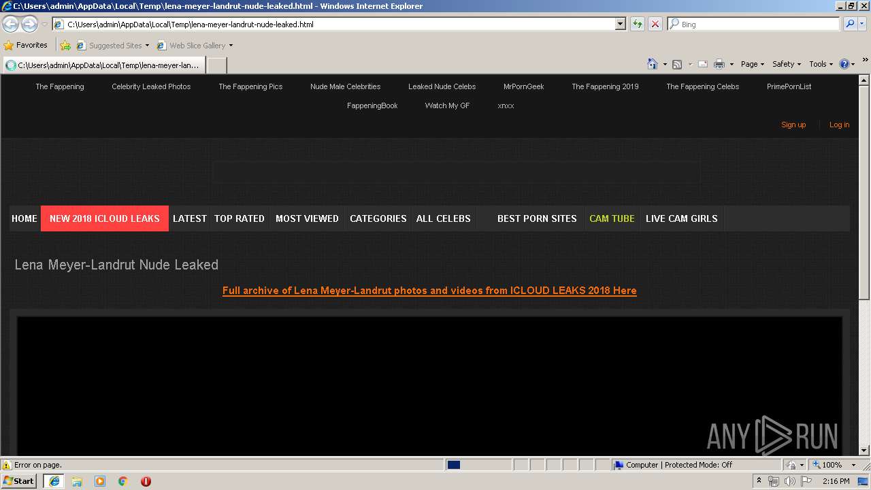Open the Page menu
Image resolution: width=871 pixels, height=490 pixels.
pos(753,64)
